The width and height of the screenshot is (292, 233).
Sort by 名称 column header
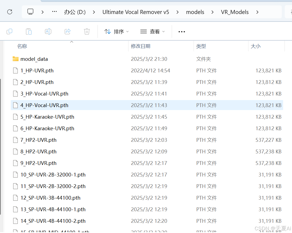click(22, 46)
